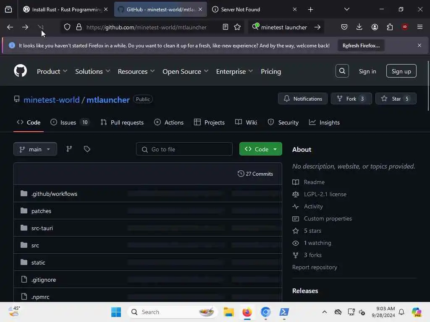Click the Windows taskbar Search box
430x322 pixels.
[x=173, y=312]
